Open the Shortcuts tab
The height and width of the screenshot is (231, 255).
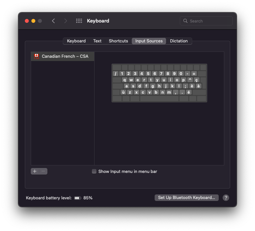pos(118,41)
